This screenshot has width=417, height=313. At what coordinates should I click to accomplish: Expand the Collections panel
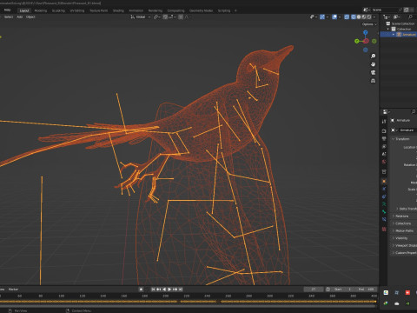(402, 223)
